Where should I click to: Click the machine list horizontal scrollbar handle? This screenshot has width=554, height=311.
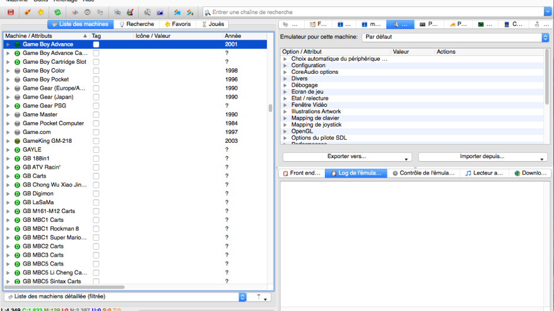point(64,287)
